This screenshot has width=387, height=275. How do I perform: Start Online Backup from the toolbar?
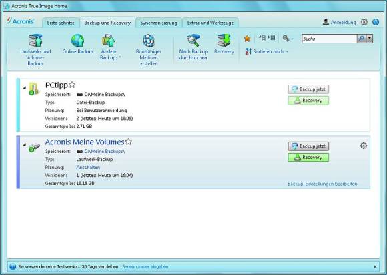[x=78, y=45]
